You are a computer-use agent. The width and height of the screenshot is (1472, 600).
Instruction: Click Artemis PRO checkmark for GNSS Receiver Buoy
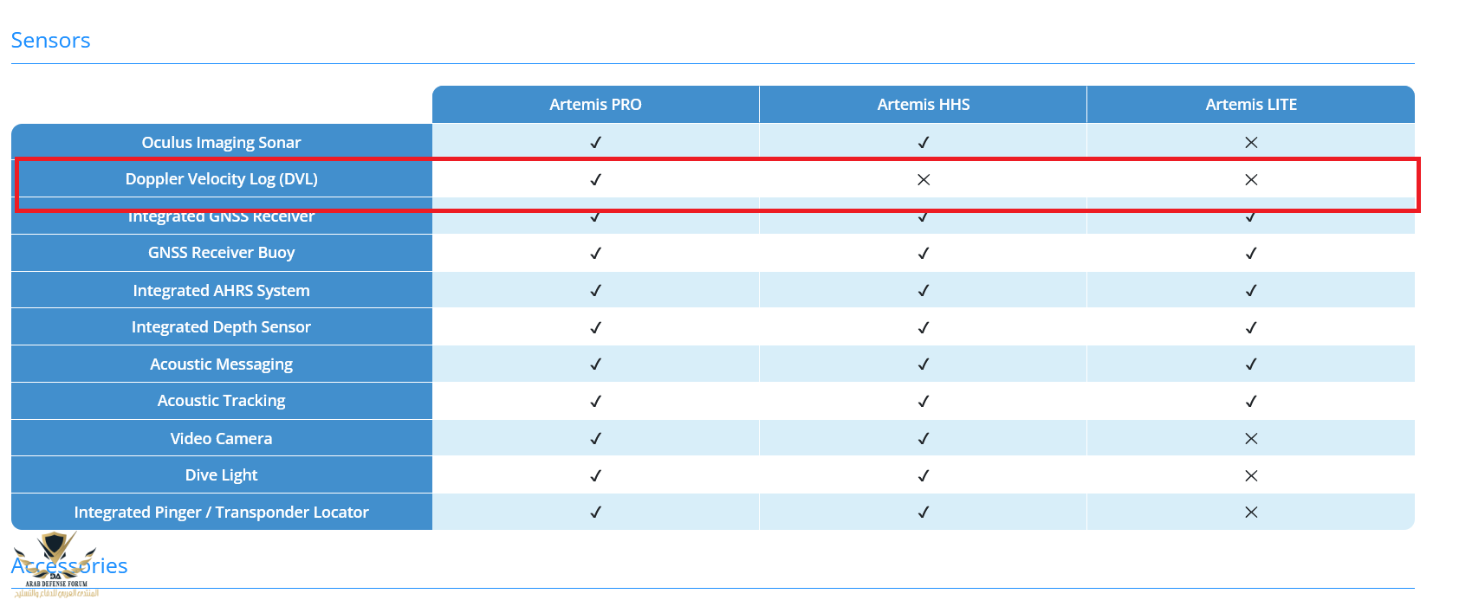click(595, 254)
